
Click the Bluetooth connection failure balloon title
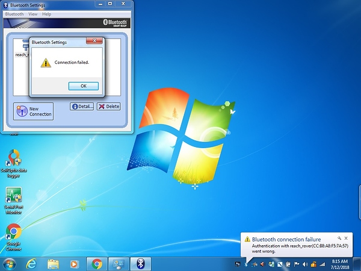(x=286, y=239)
